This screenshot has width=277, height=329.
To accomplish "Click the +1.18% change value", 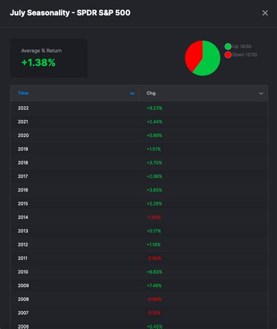I will (x=154, y=245).
